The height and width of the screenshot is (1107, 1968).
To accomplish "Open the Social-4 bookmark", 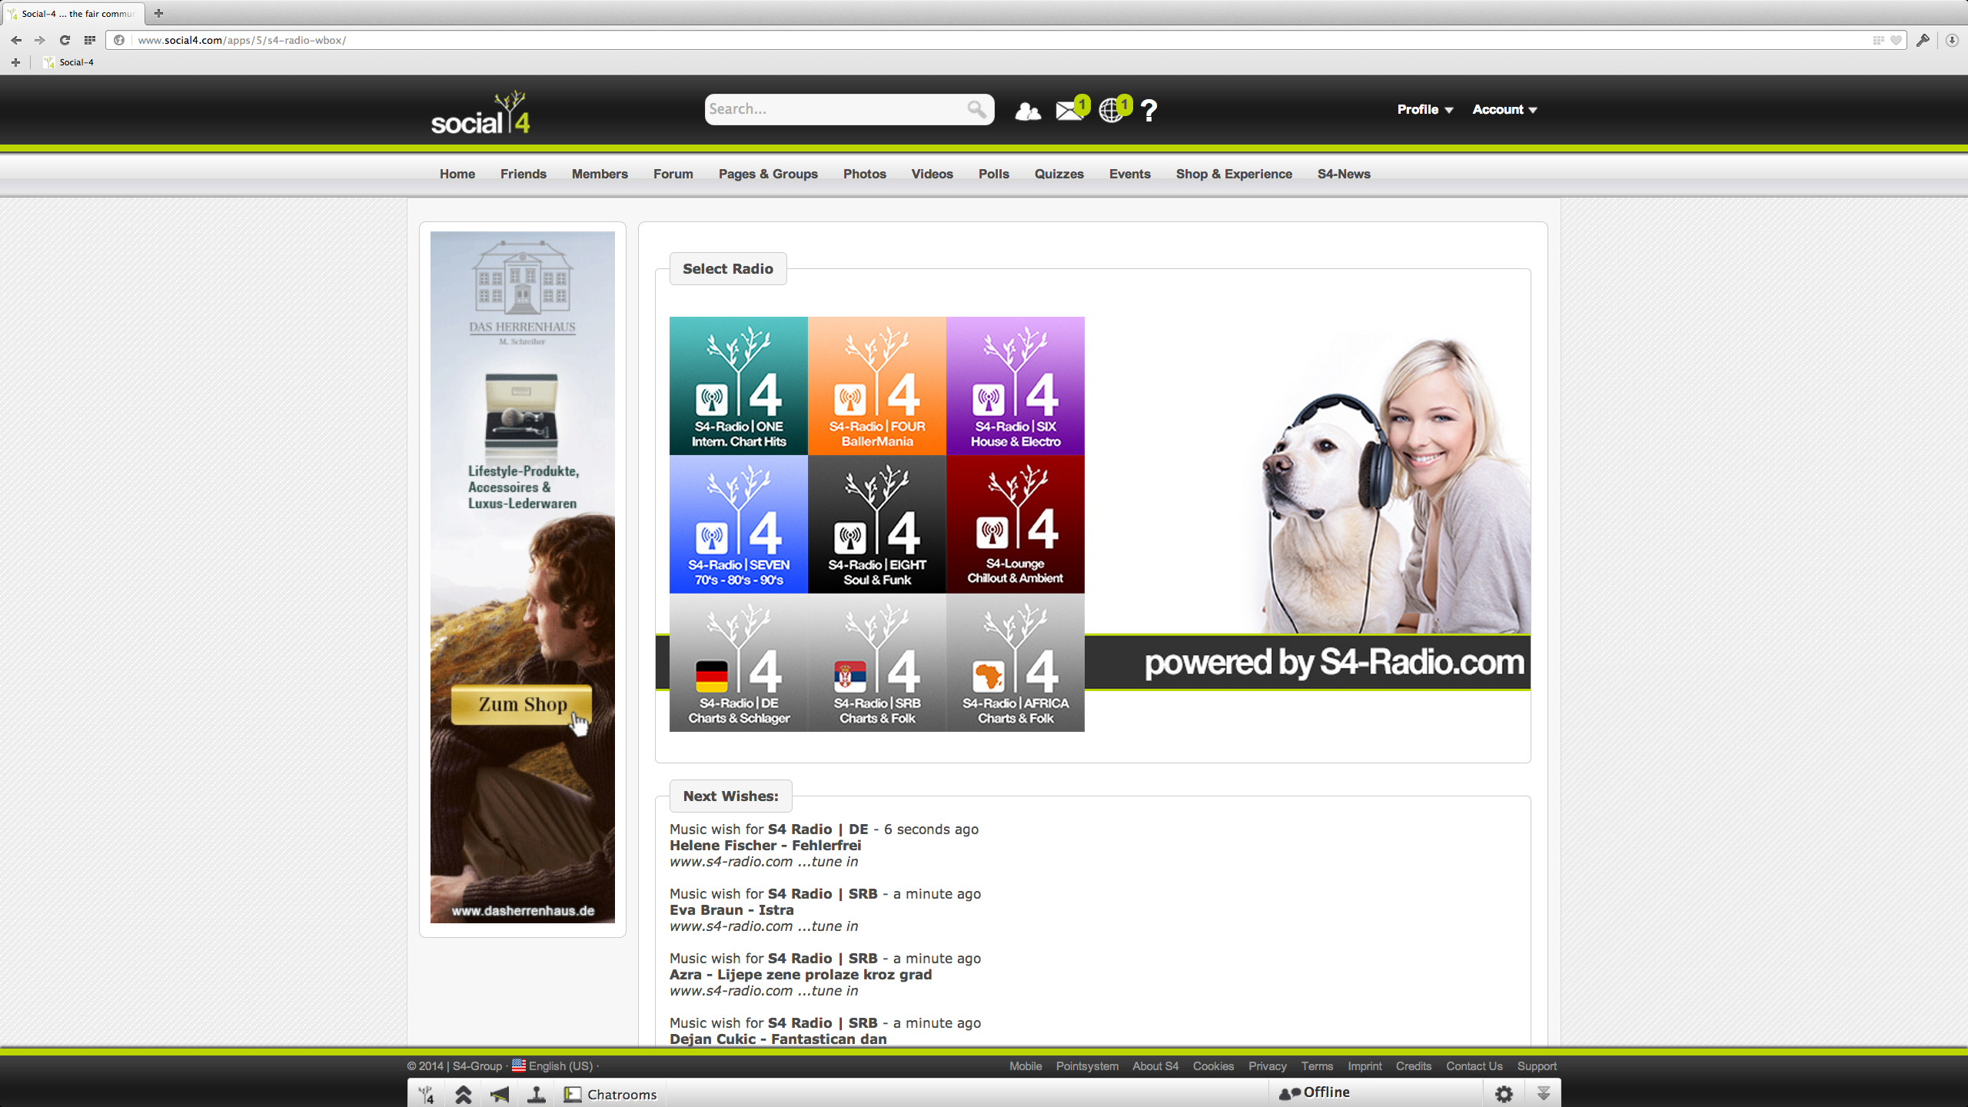I will [x=69, y=62].
